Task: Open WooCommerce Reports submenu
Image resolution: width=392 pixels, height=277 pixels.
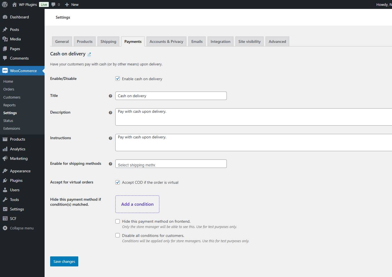Action: click(9, 105)
